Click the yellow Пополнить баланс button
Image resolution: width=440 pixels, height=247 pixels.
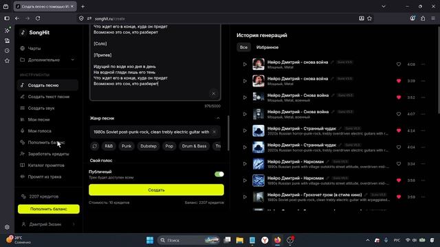click(49, 209)
